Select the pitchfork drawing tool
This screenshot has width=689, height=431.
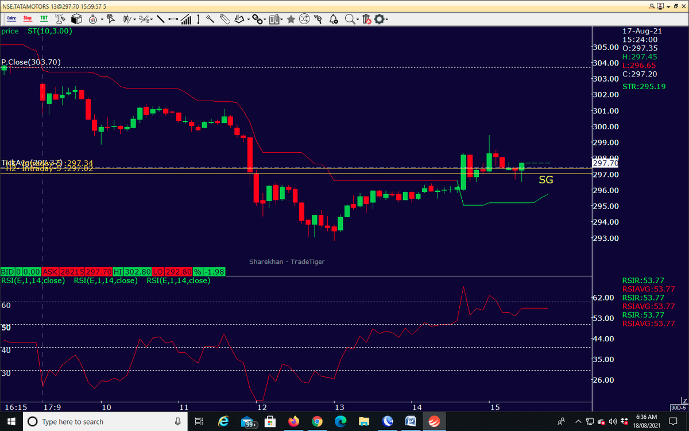(210, 19)
